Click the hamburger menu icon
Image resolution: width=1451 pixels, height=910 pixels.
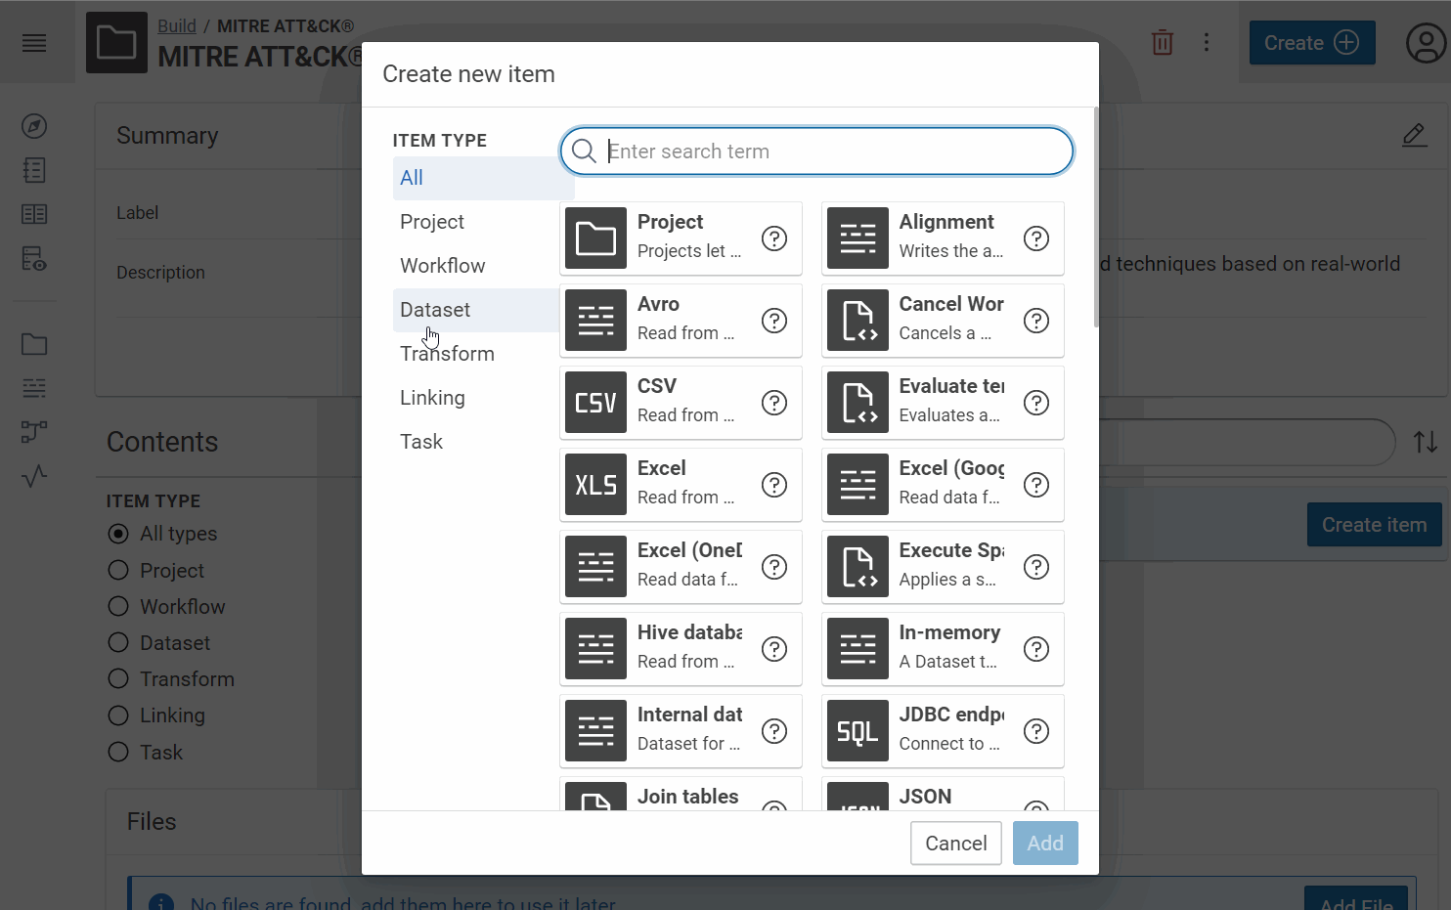34,43
